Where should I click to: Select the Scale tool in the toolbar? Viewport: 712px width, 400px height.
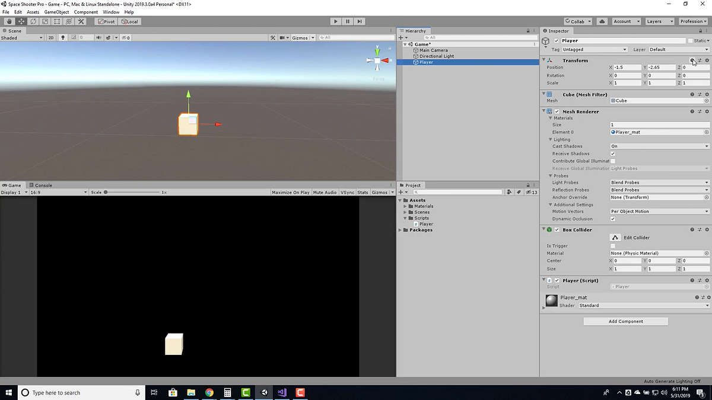(x=44, y=21)
